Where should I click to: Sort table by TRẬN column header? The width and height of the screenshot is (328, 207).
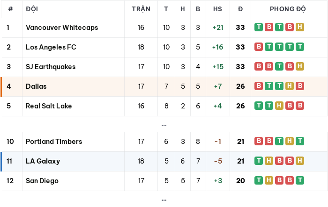tap(141, 9)
